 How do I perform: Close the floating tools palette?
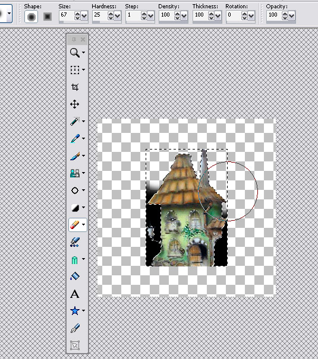coord(83,40)
